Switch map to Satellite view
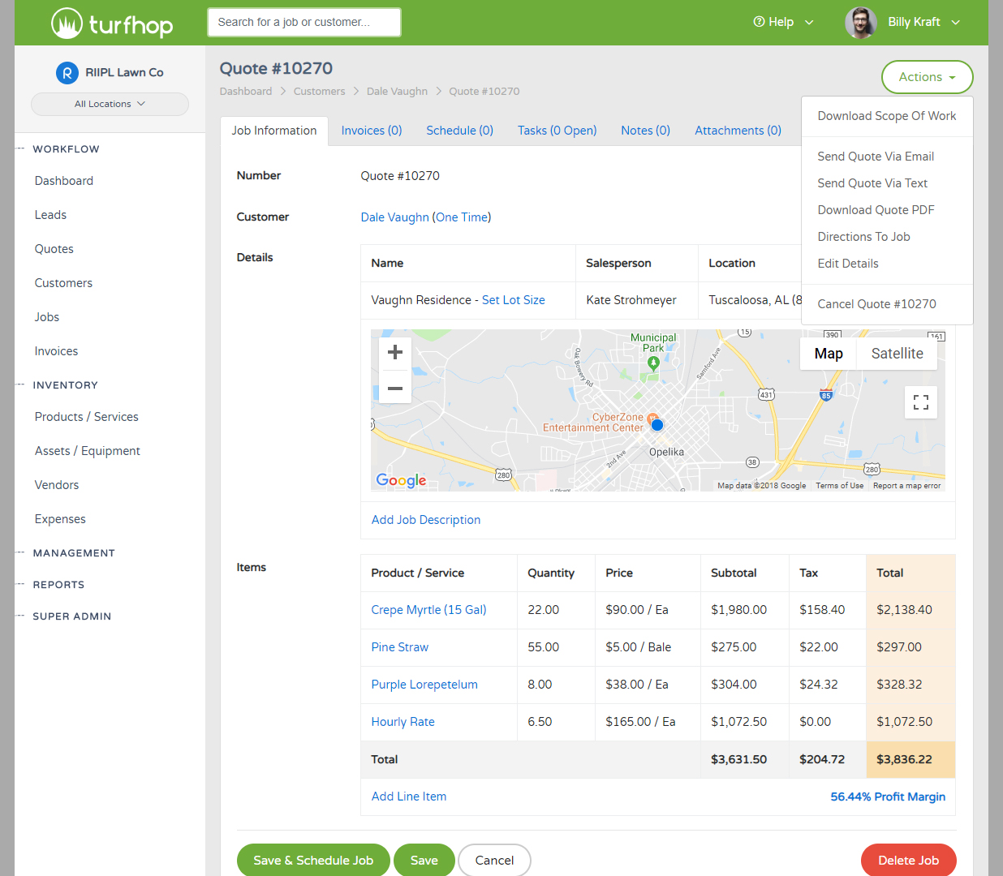The height and width of the screenshot is (876, 1003). tap(897, 354)
